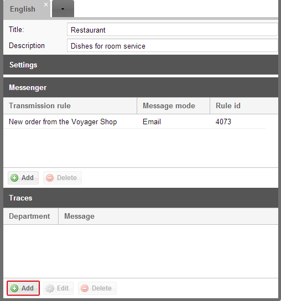Click the red minus Delete icon under Traces

point(85,288)
